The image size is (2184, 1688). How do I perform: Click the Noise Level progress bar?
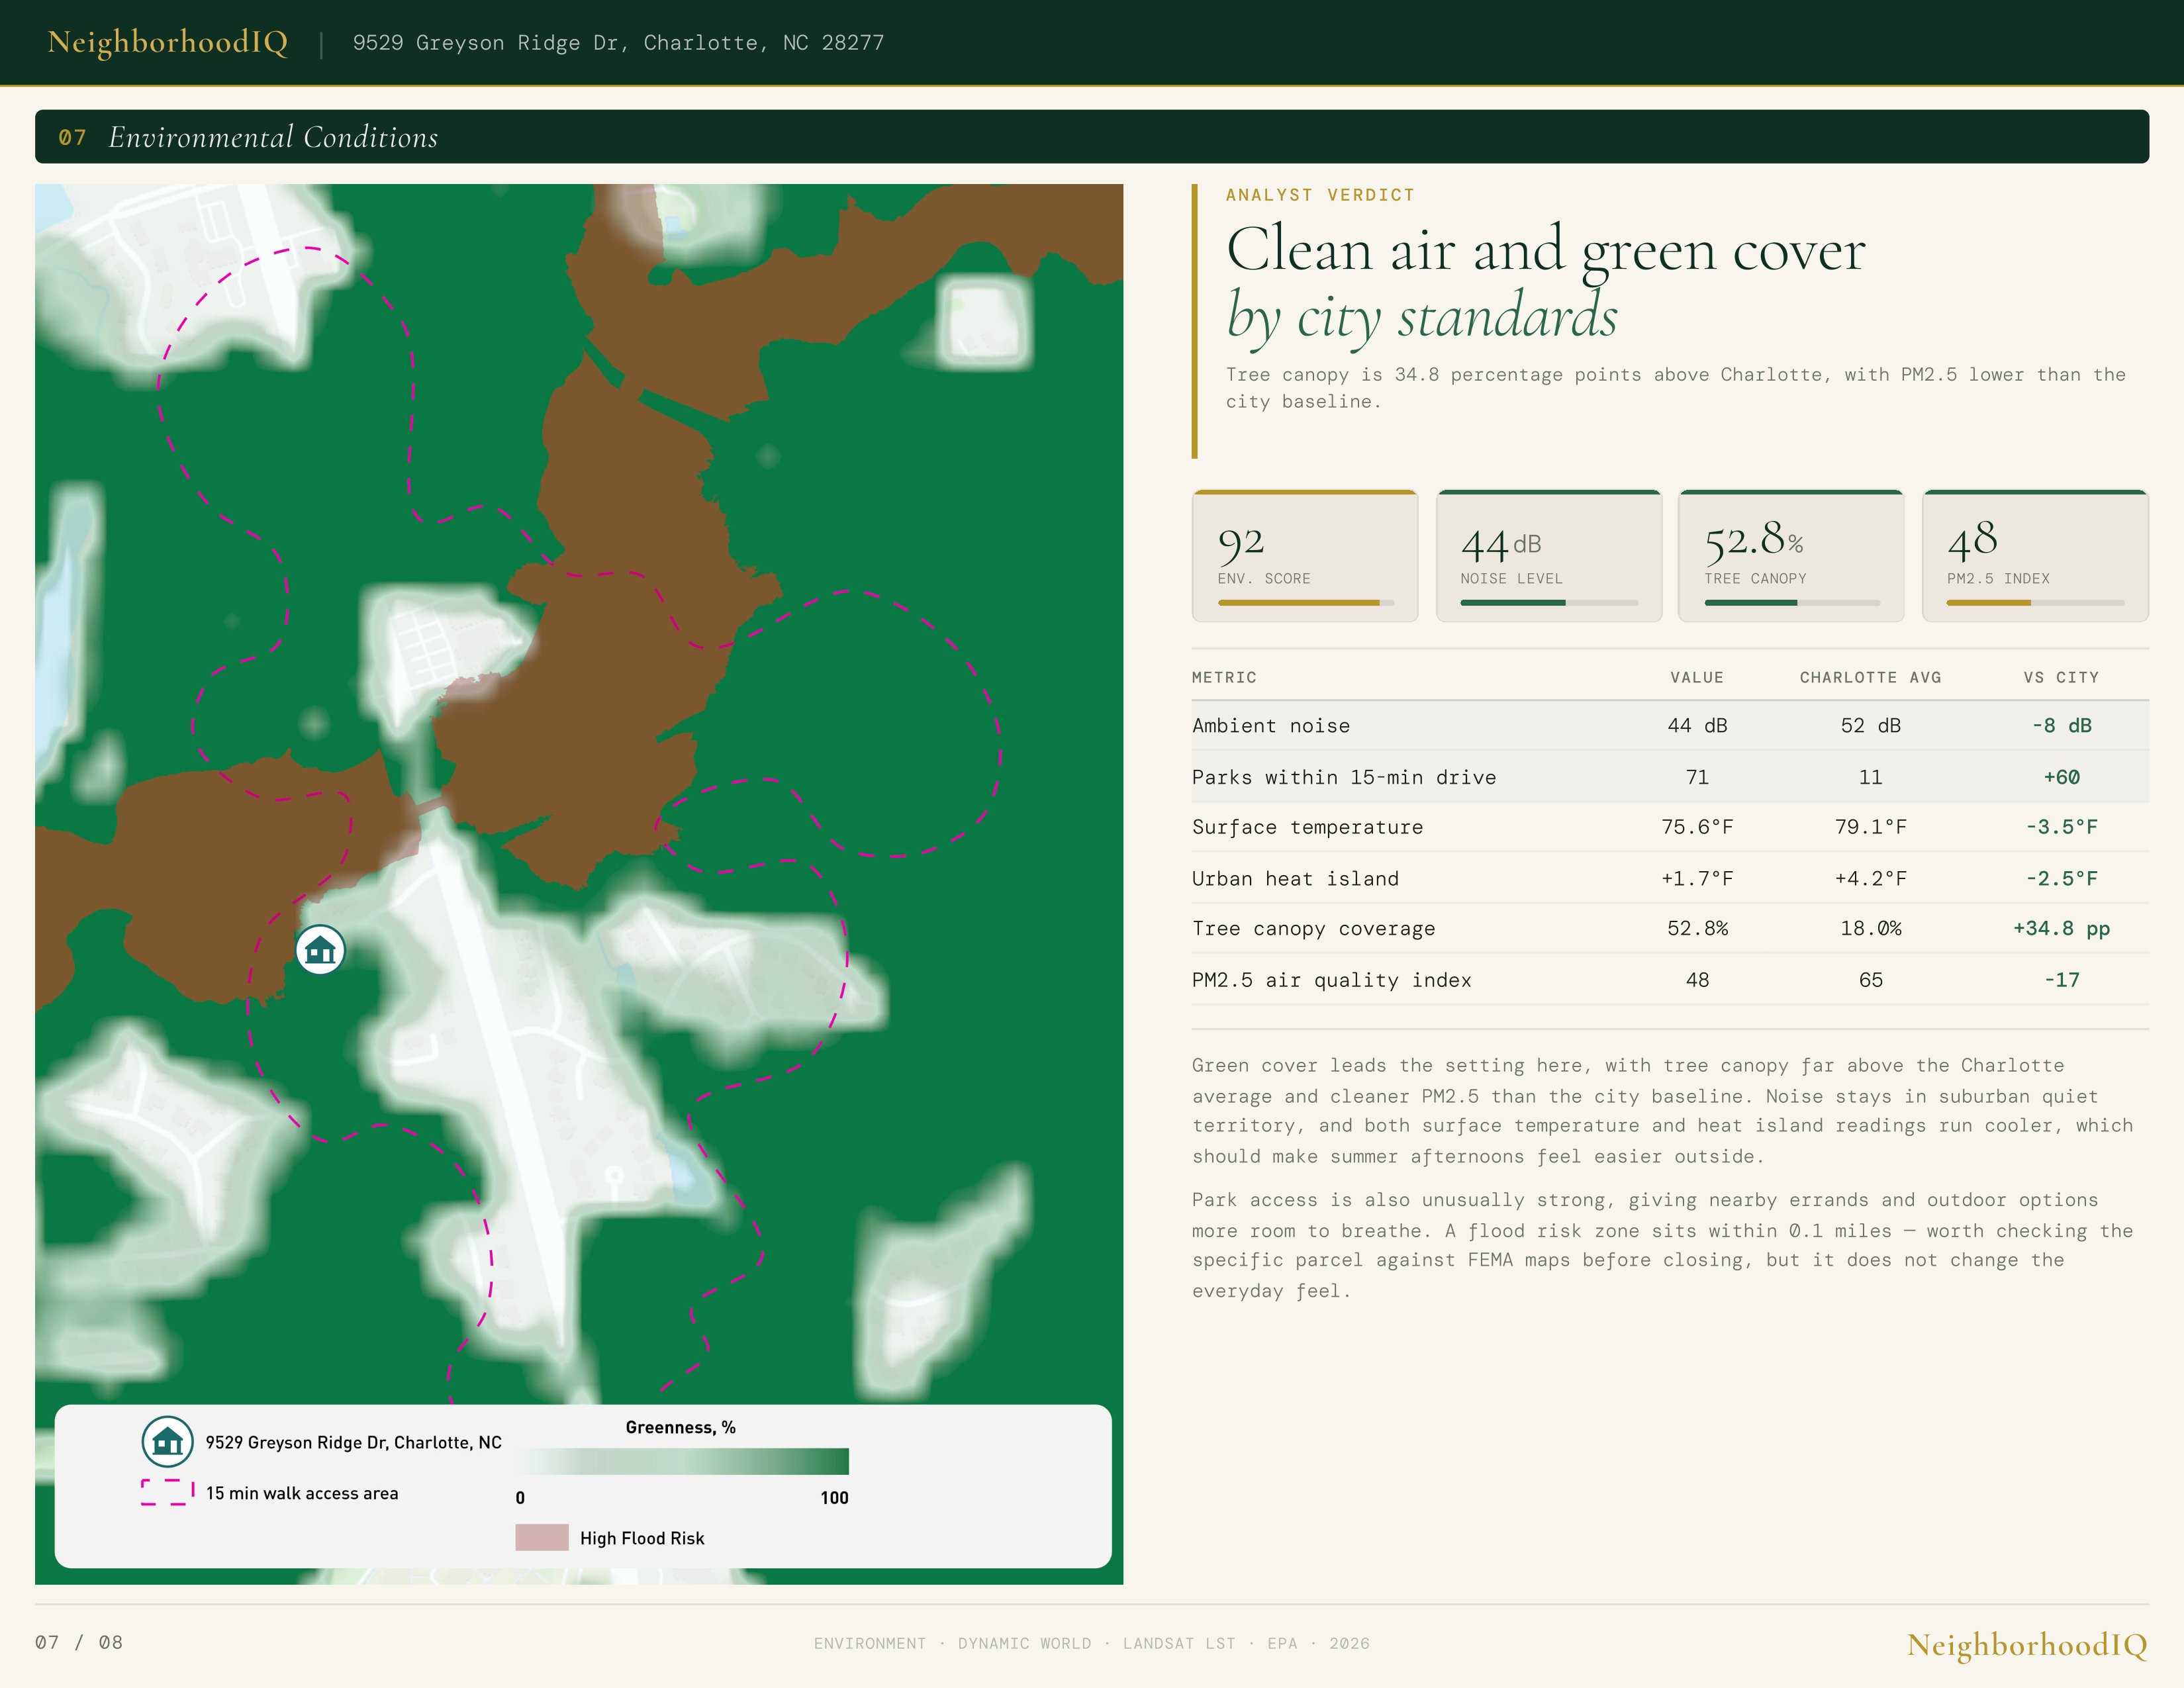point(1549,603)
